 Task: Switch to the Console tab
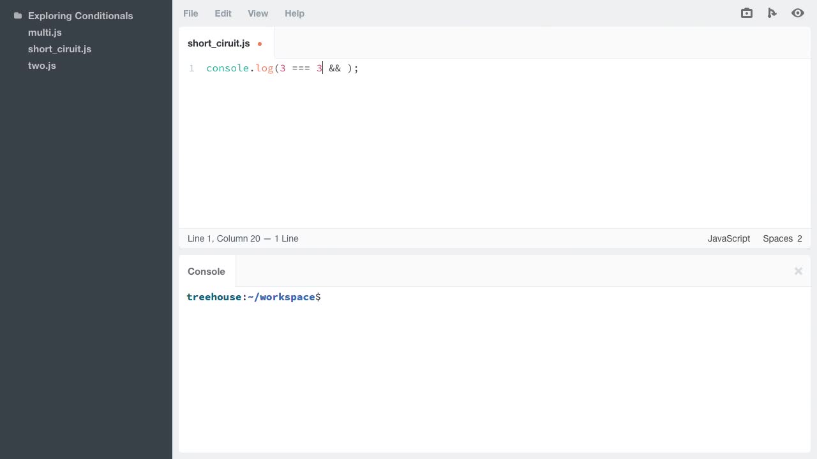click(x=206, y=271)
